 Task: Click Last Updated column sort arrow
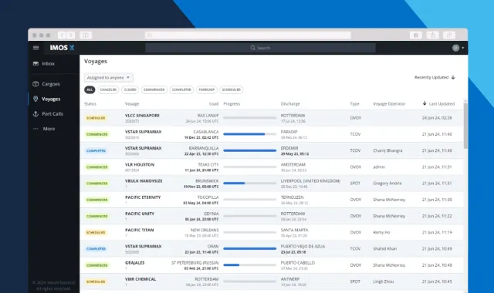coord(425,103)
